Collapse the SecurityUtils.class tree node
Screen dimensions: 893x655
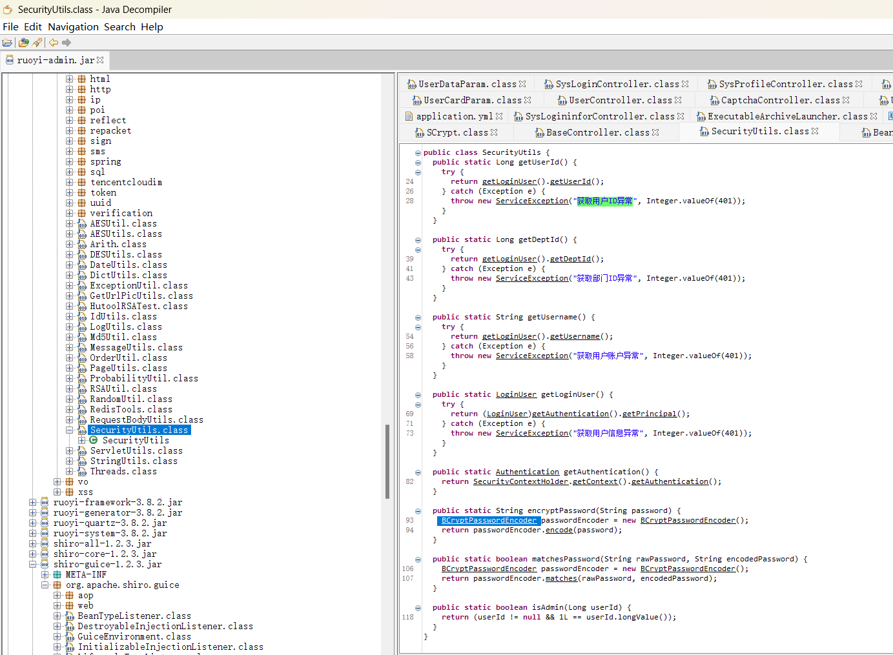(x=69, y=430)
